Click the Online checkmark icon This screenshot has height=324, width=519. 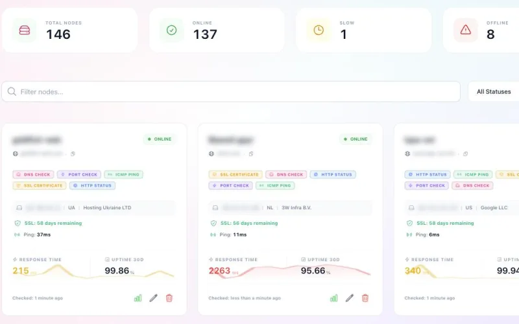tap(171, 30)
